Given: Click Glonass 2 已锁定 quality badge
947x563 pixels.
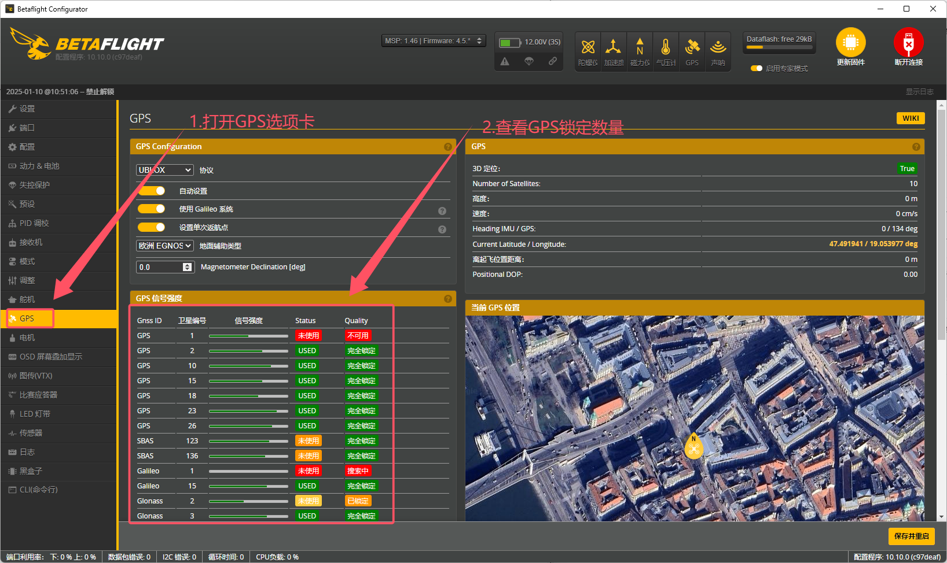Looking at the screenshot, I should 358,501.
